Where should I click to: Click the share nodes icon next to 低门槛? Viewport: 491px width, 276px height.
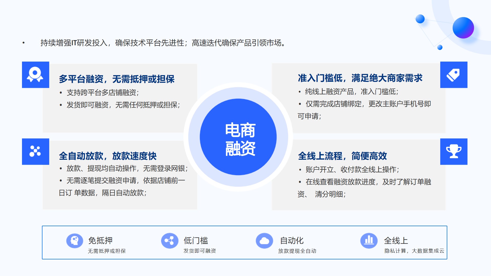pyautogui.click(x=170, y=241)
